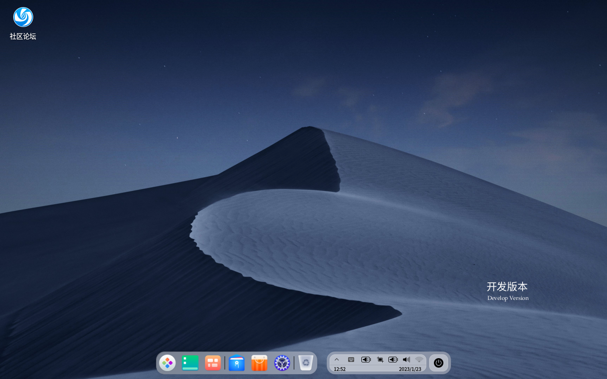Toggle Wi-Fi from the tray network icon
Screen dimensions: 607x379
(419, 359)
